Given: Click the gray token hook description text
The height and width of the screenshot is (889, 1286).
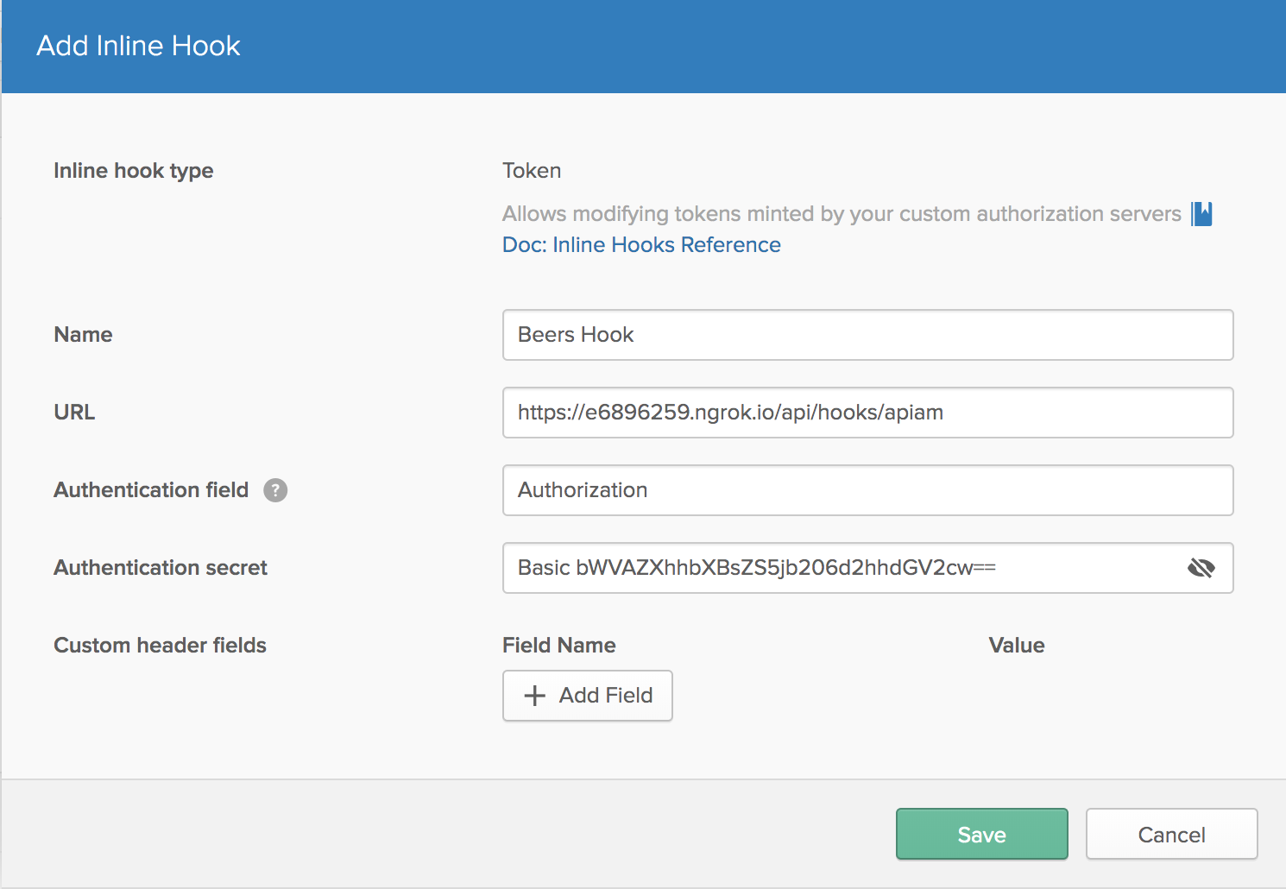Looking at the screenshot, I should (842, 214).
